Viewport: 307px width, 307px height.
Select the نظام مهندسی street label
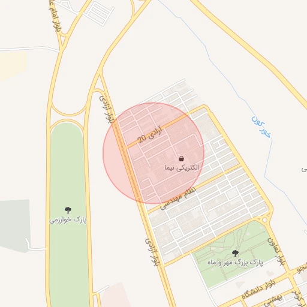pos(178,198)
